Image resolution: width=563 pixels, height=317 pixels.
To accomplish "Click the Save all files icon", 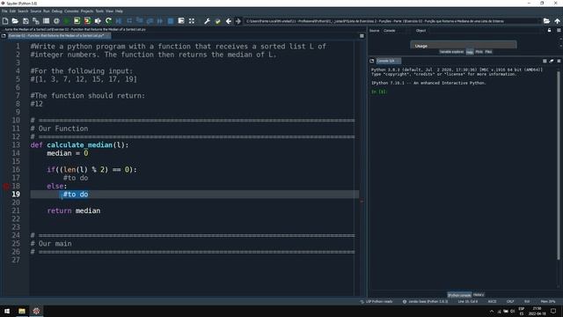I will click(35, 21).
